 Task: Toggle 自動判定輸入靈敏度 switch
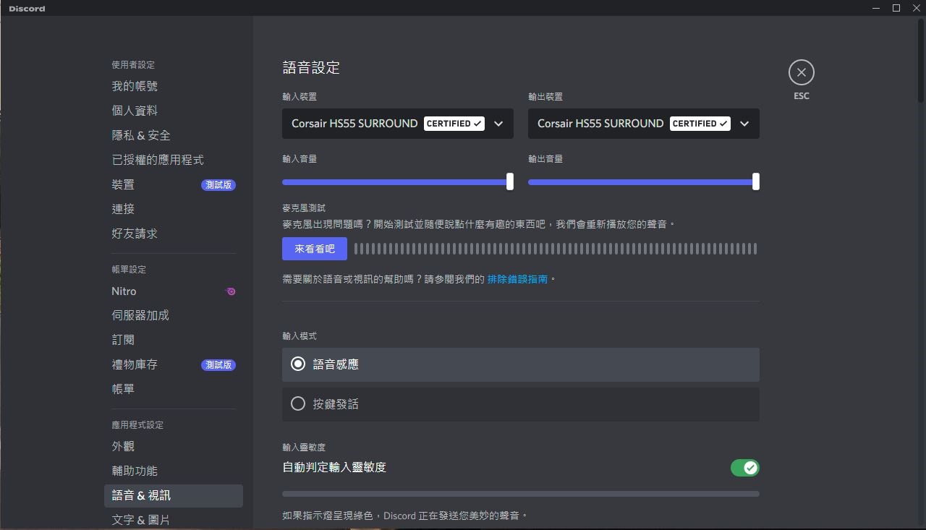(x=745, y=468)
